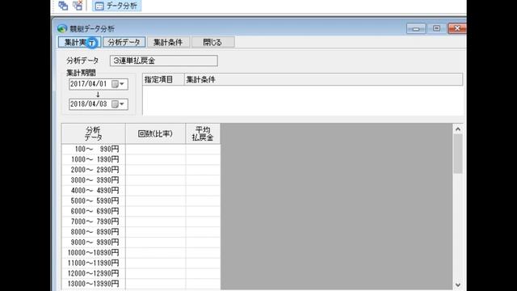Select the 4000～ 4990円 row
The image size is (517, 291).
point(141,191)
